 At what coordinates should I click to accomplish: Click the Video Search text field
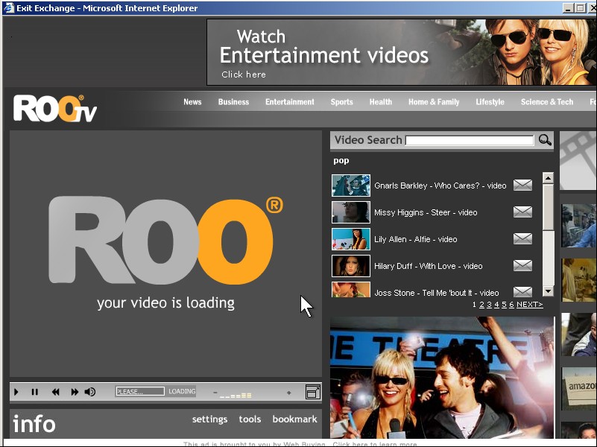[470, 140]
